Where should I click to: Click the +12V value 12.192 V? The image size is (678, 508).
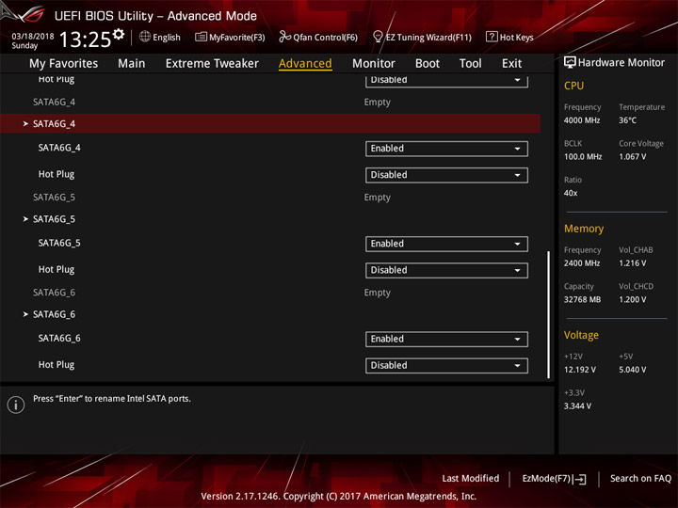(579, 370)
